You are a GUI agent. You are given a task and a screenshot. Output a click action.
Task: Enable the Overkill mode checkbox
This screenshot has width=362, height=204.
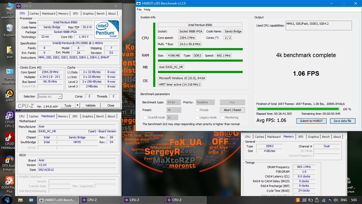145,117
